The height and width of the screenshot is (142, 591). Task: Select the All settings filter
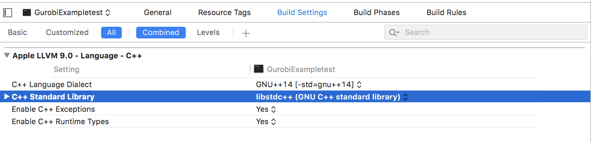coord(111,33)
